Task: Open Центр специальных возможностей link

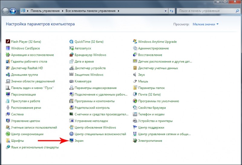Action: 100,134
